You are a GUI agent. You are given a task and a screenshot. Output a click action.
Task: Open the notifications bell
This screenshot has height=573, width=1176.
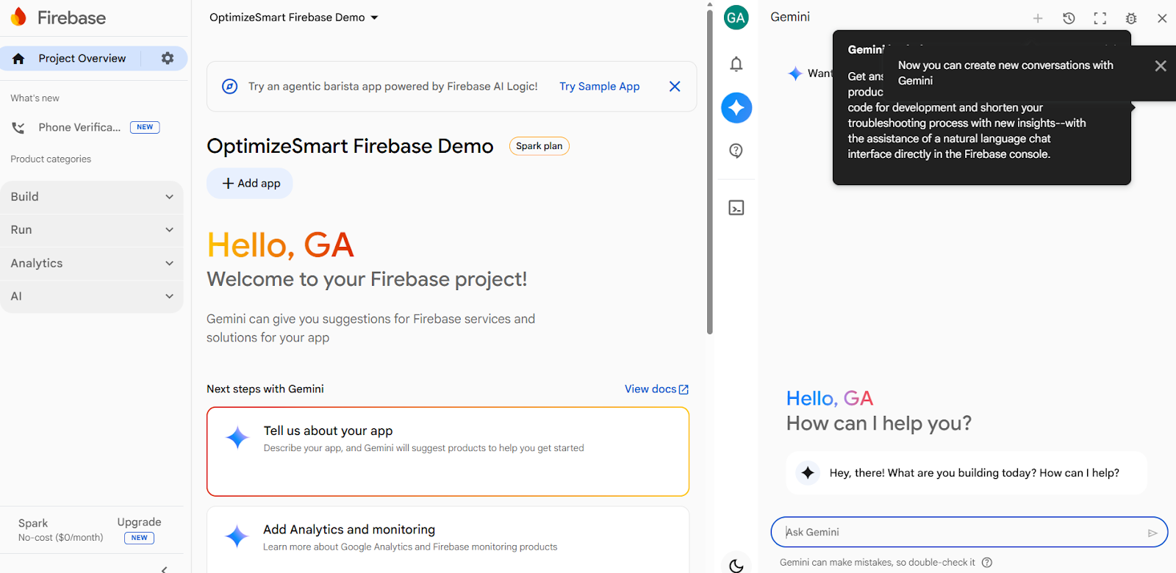coord(736,64)
